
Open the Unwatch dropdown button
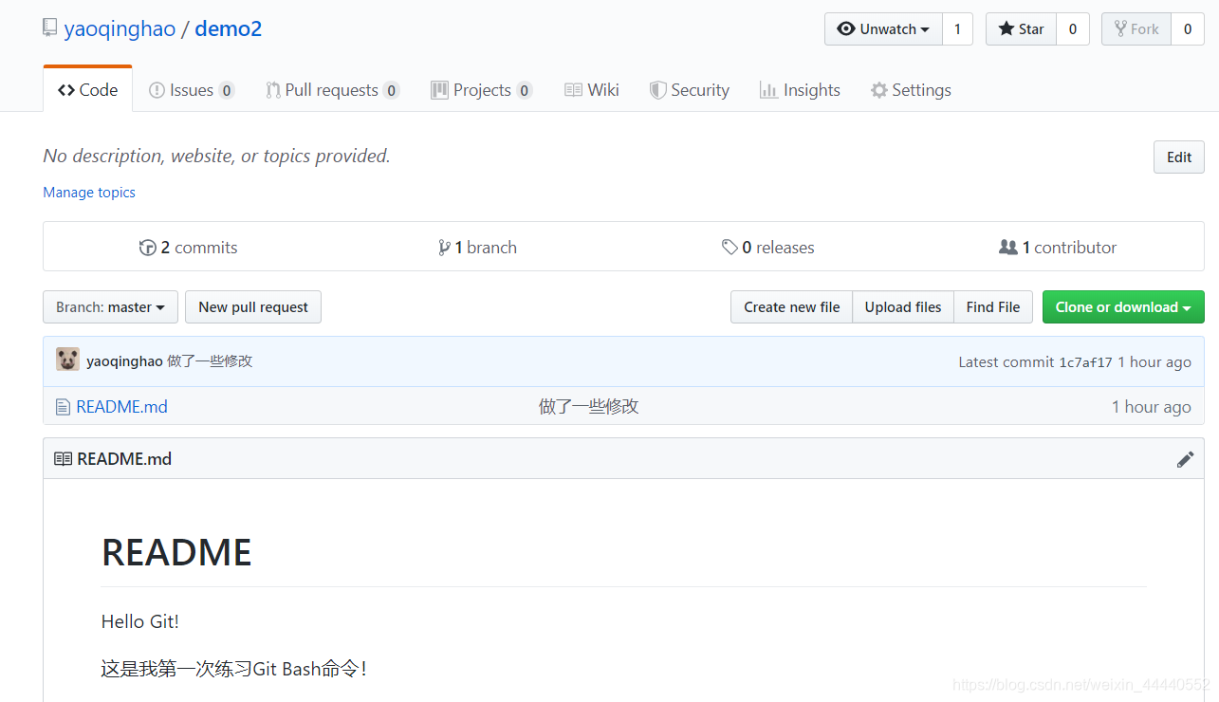(883, 29)
